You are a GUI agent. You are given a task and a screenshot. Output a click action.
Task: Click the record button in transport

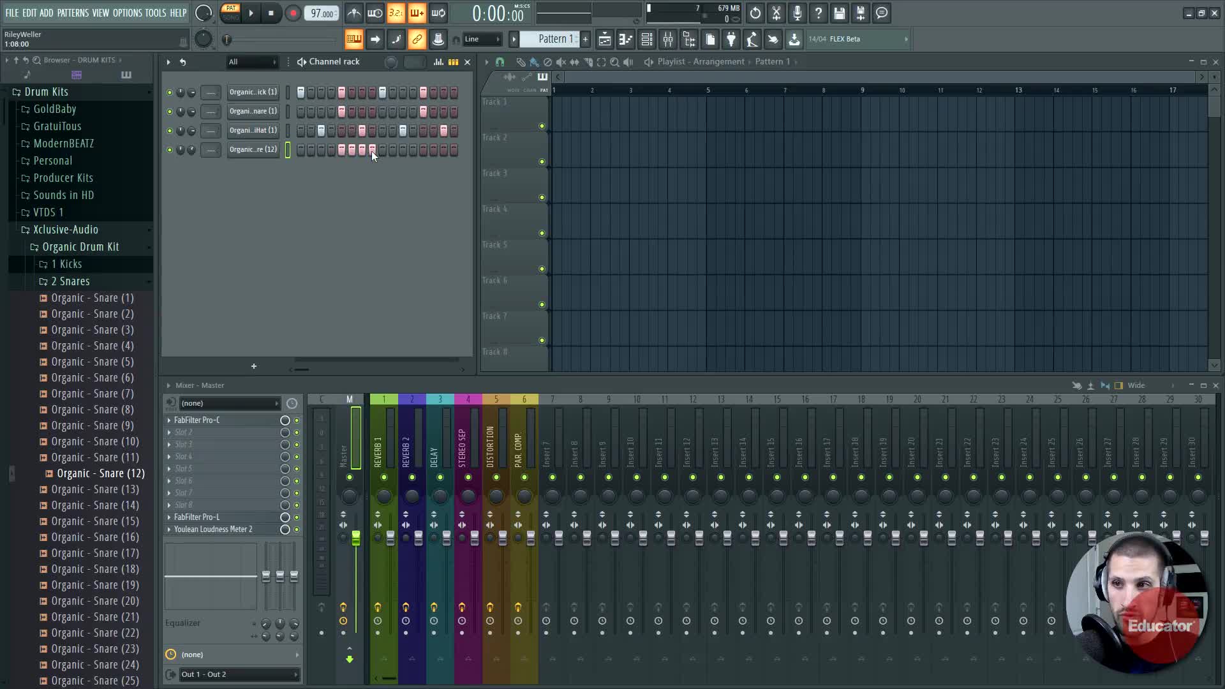[x=293, y=13]
